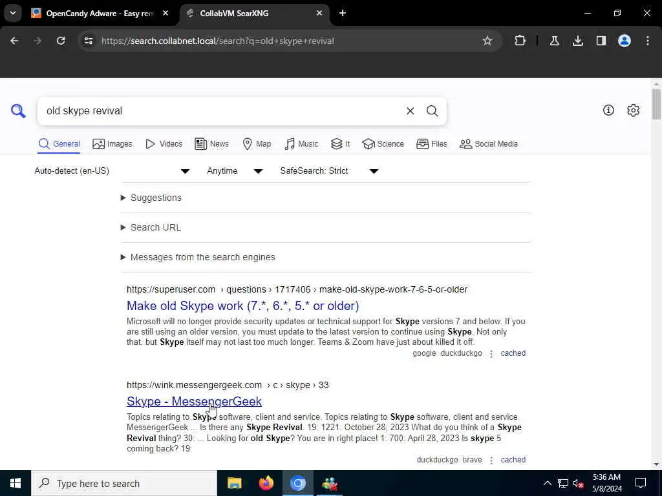
Task: Click the Chrome taskbar icon
Action: pos(297,483)
